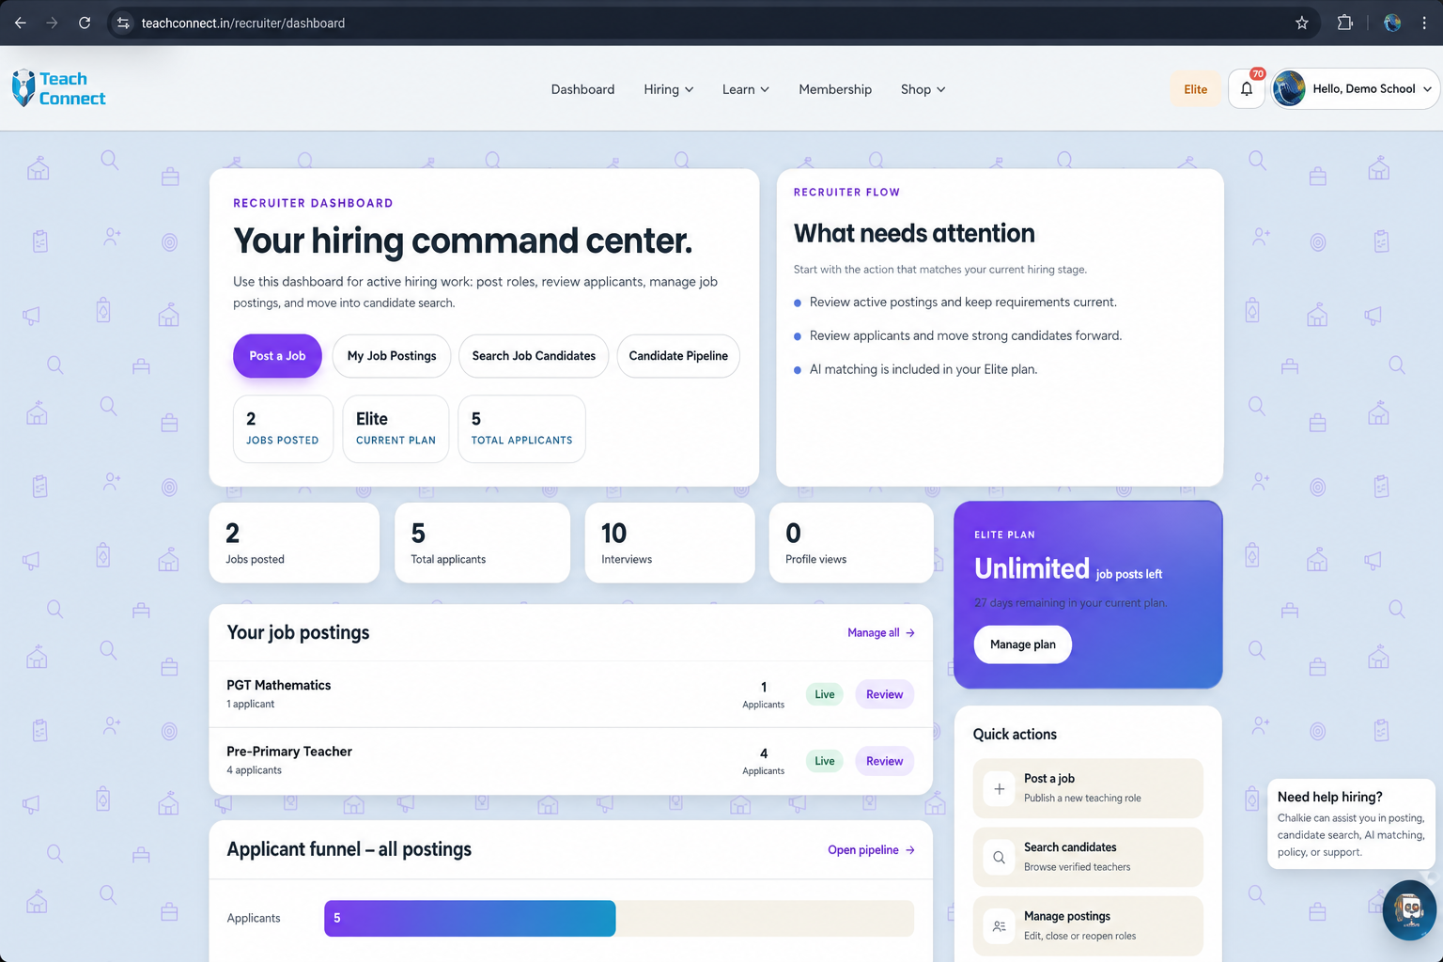
Task: Click the Need help hiring? popup
Action: (1351, 824)
